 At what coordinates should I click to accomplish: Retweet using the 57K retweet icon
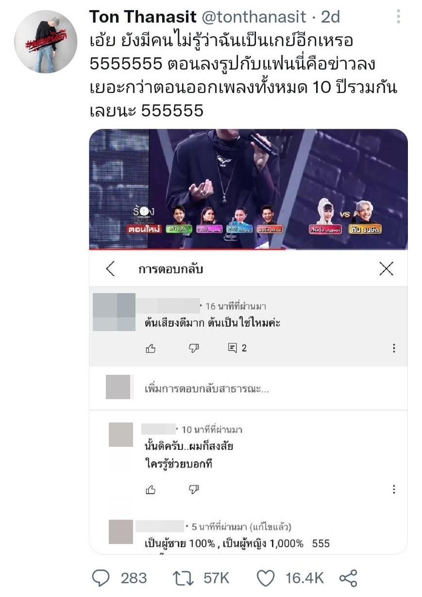[x=183, y=578]
